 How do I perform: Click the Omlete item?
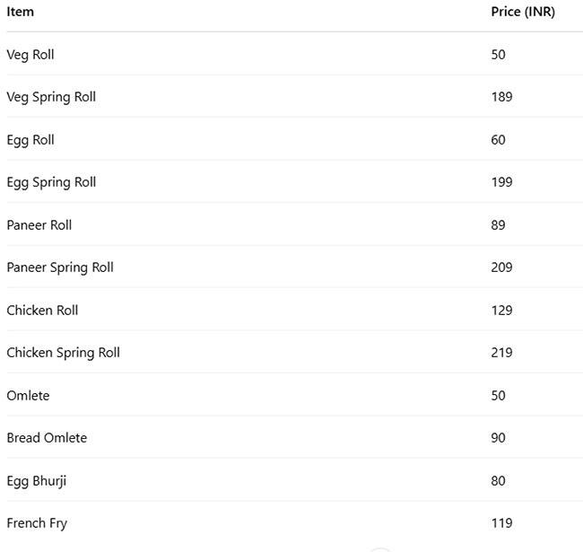tap(28, 396)
